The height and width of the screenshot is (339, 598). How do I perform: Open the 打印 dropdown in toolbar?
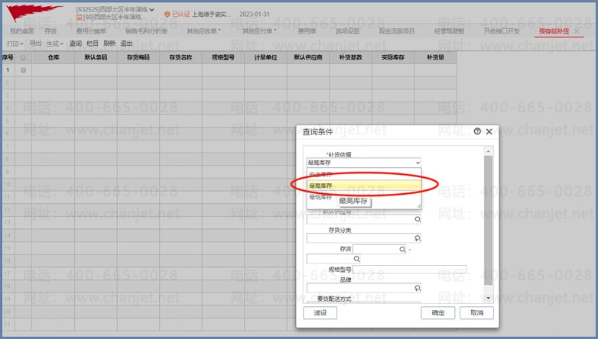click(15, 44)
